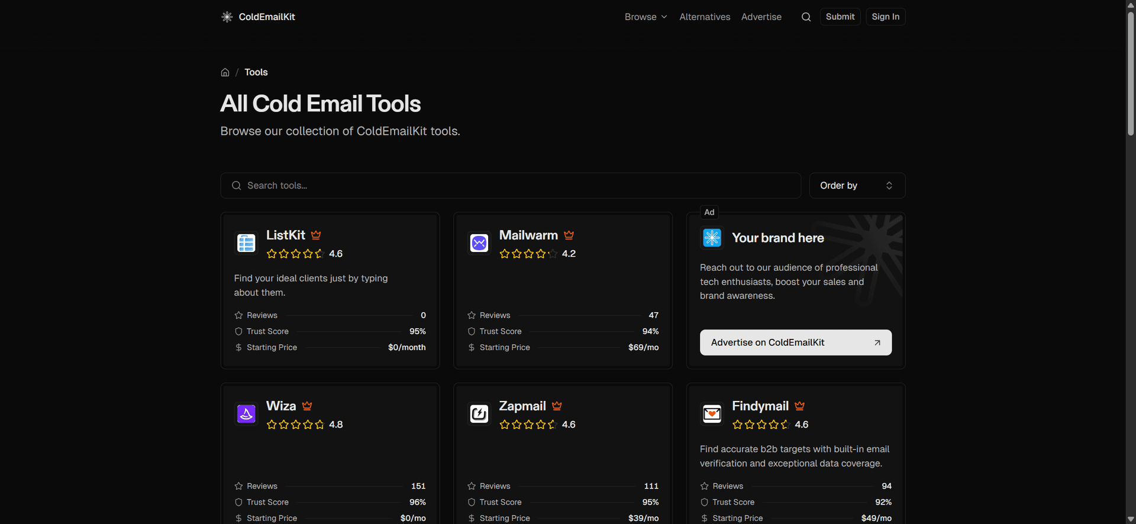Click the ColdEmailKit snowflake logo icon

point(227,17)
